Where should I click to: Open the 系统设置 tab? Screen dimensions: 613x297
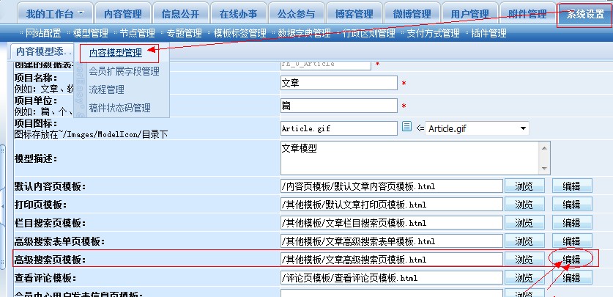coord(581,14)
